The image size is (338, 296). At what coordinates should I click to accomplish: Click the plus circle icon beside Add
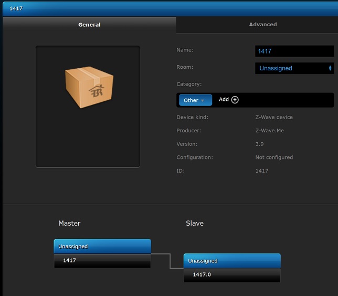coord(235,100)
